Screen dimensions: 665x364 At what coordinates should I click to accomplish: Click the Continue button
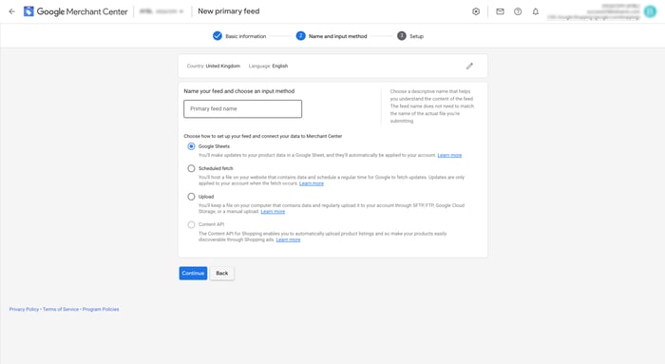coord(193,273)
